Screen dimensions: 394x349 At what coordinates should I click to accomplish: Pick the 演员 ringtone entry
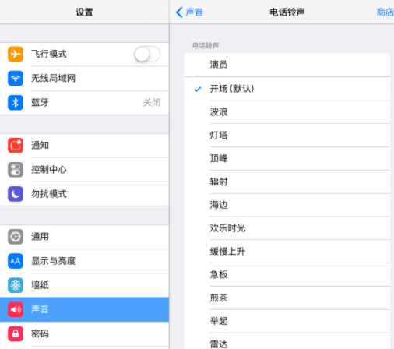(x=287, y=65)
